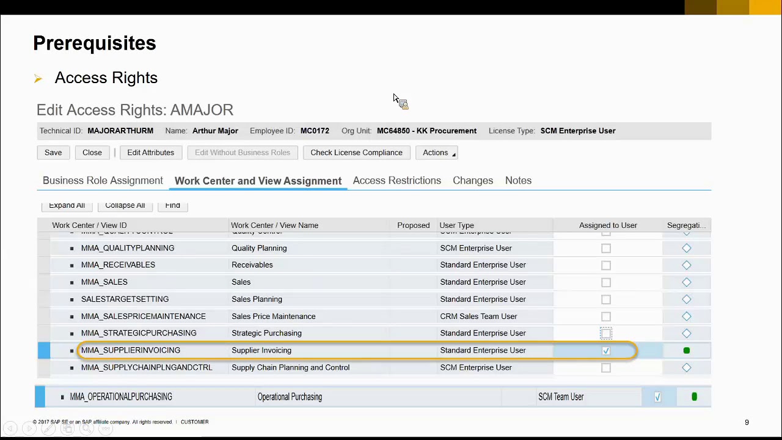
Task: Click the Strategic Purchasing name cell
Action: tap(266, 334)
